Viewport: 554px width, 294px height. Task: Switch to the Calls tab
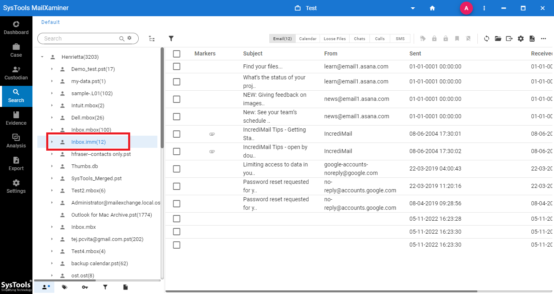click(x=380, y=38)
